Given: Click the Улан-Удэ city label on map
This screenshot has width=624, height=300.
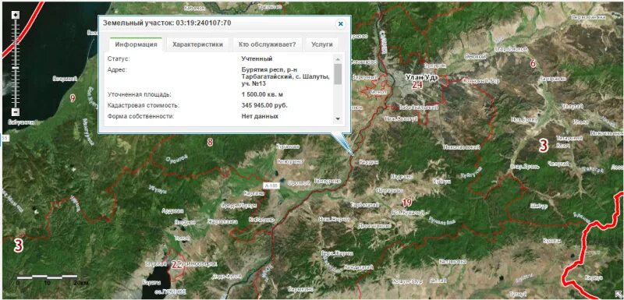Looking at the screenshot, I should 422,77.
